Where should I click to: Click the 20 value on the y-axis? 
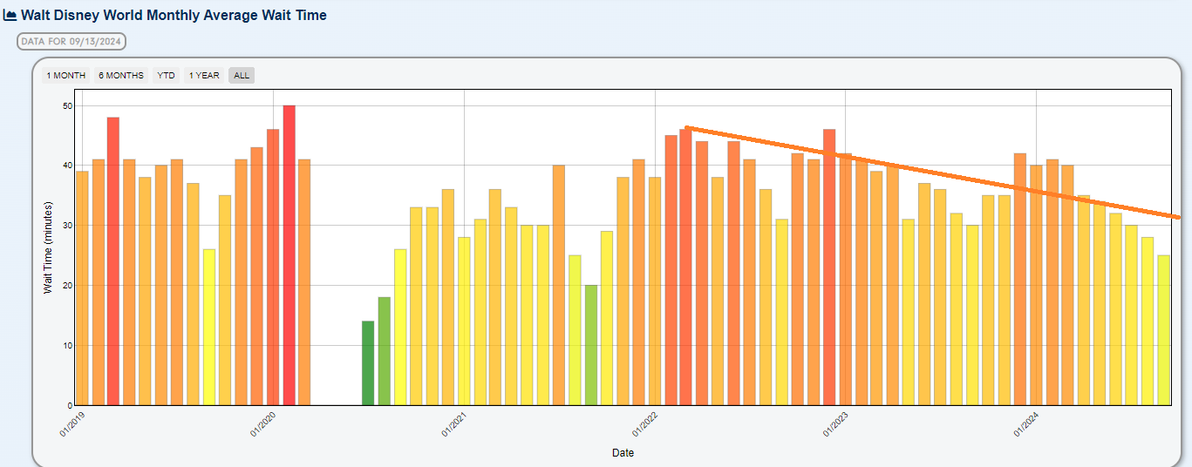point(67,286)
